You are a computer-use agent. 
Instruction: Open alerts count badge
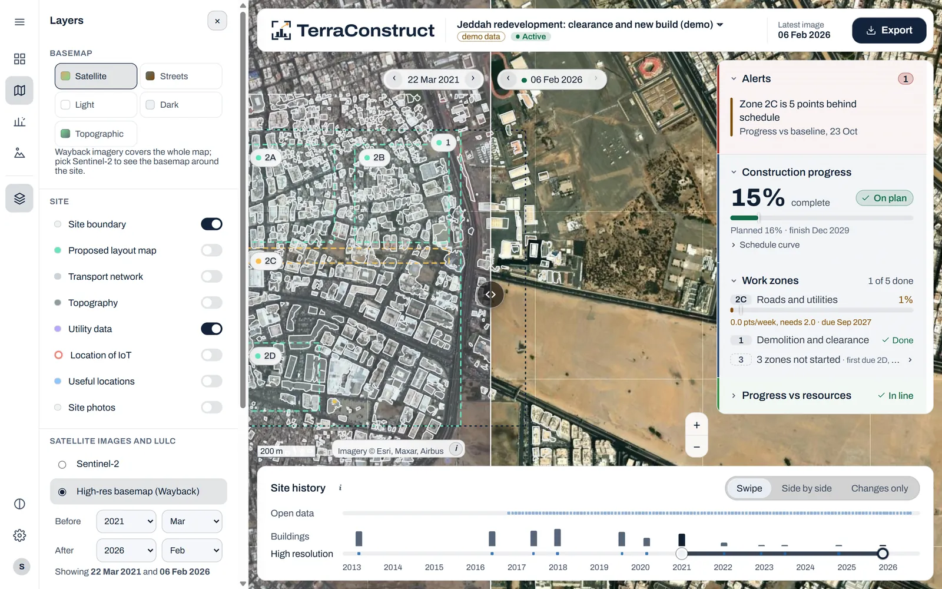coord(905,79)
